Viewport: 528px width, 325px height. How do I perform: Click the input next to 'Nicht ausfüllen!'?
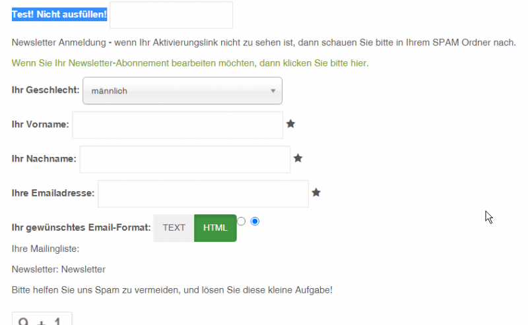click(171, 15)
